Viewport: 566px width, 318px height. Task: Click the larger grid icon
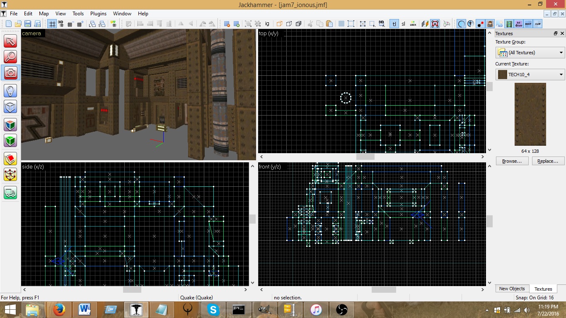80,24
